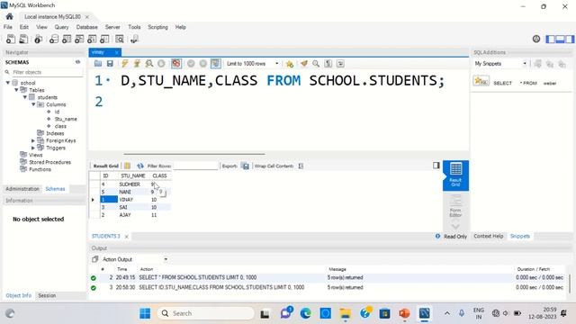Open the Server menu
The height and width of the screenshot is (324, 576).
pos(112,27)
